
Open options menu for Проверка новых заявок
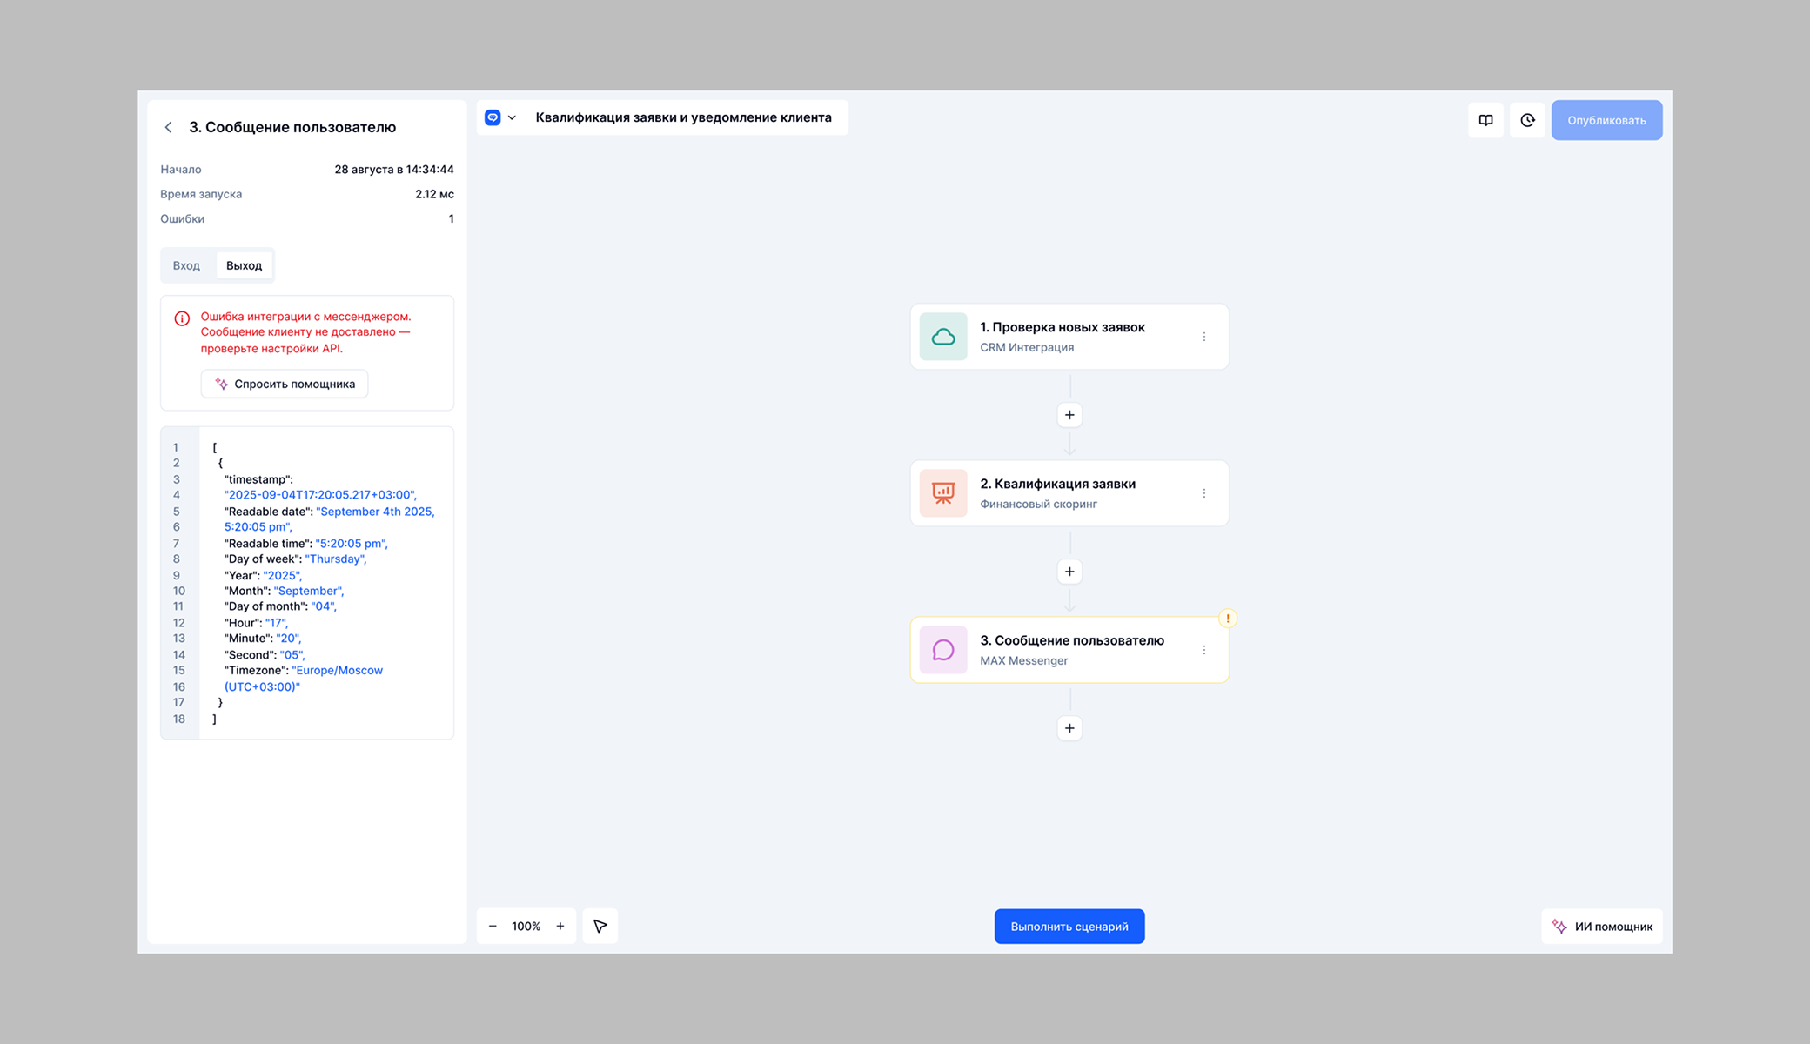tap(1204, 337)
